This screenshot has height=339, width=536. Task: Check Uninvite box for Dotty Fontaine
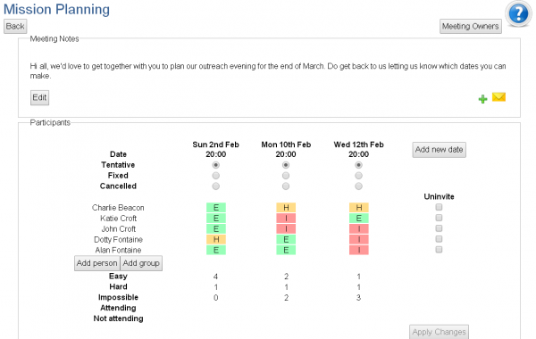click(439, 238)
